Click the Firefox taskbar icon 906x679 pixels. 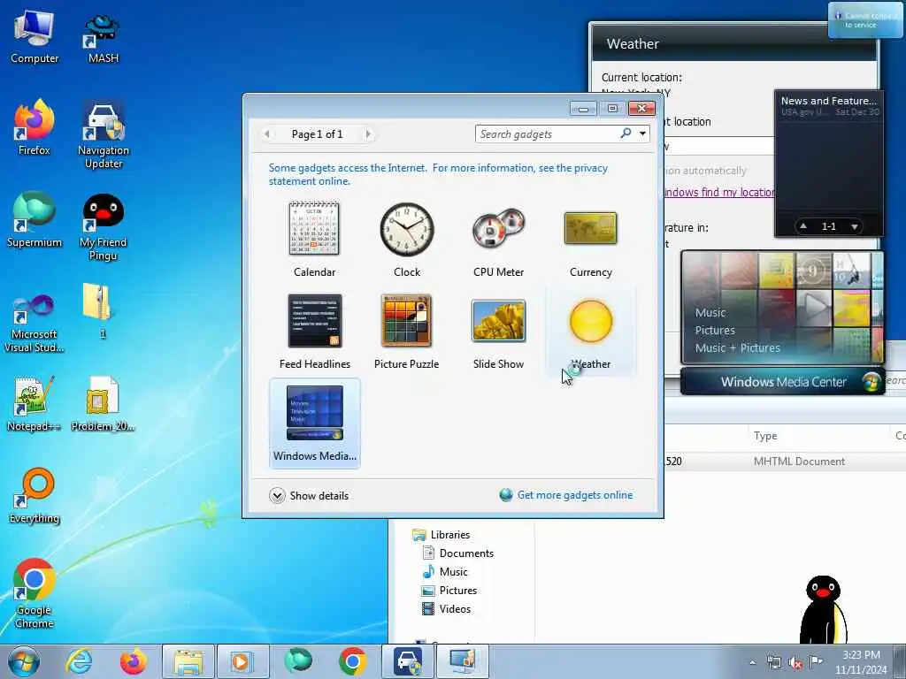pos(133,661)
